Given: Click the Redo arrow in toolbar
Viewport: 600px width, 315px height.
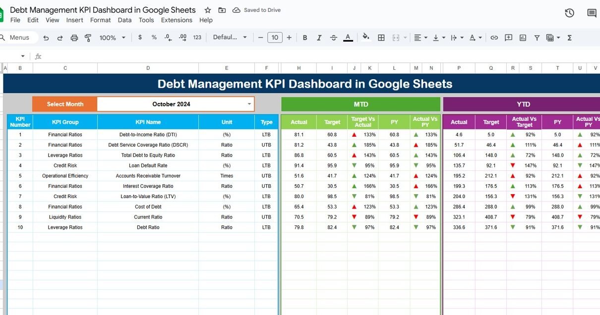Looking at the screenshot, I should [x=60, y=38].
